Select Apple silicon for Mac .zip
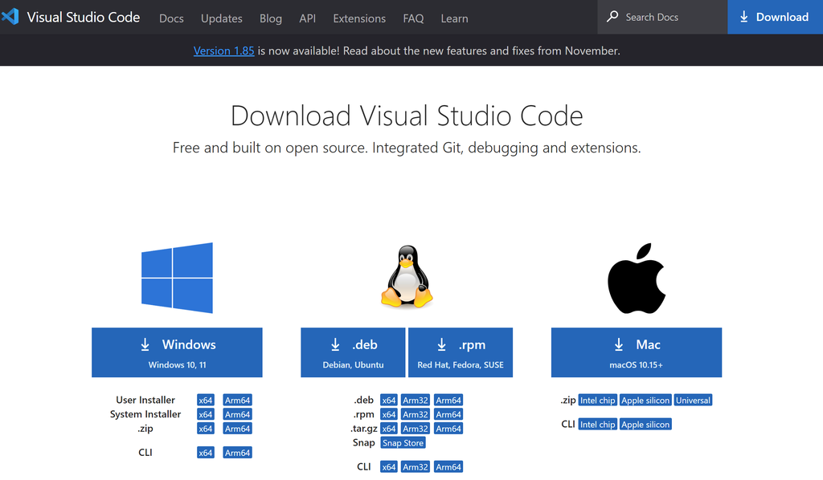The height and width of the screenshot is (480, 823). pyautogui.click(x=645, y=401)
